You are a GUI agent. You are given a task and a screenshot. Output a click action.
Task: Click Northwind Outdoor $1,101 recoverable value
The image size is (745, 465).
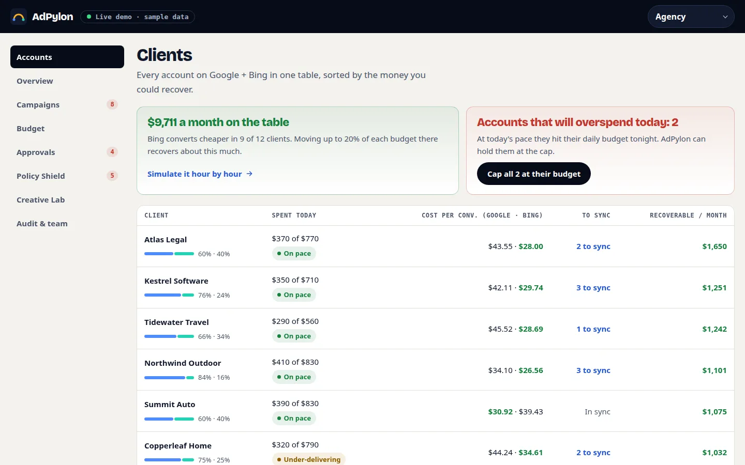(x=714, y=370)
